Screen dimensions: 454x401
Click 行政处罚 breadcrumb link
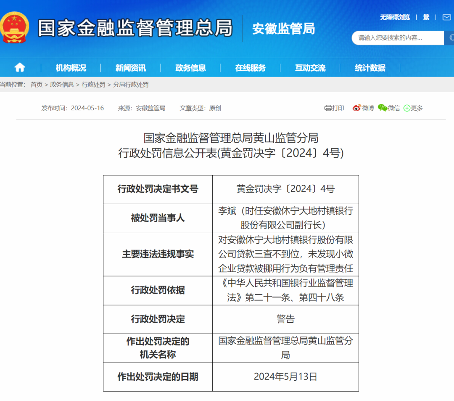click(93, 85)
